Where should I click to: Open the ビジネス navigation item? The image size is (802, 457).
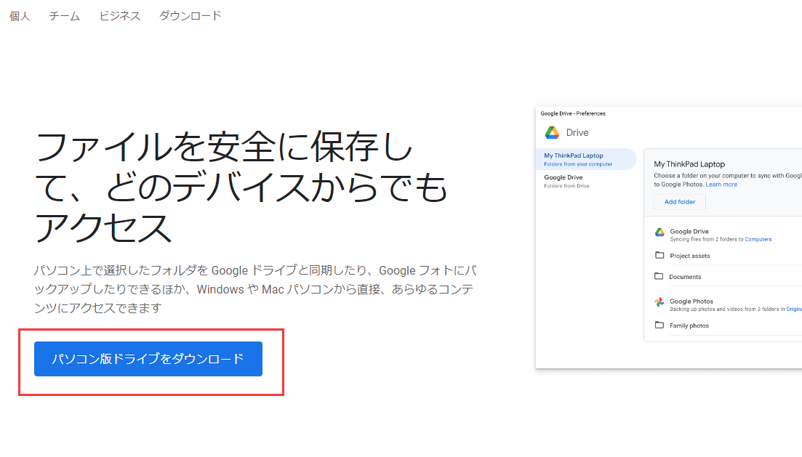[120, 15]
